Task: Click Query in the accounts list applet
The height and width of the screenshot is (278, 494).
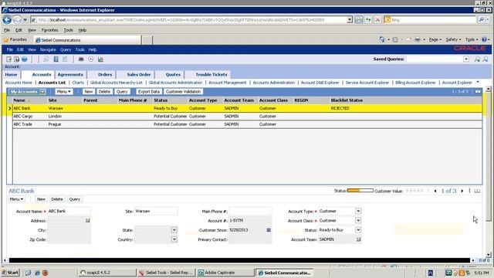Action: [x=122, y=92]
